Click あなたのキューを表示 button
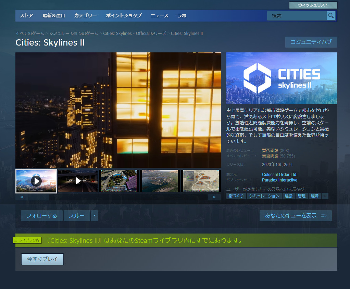350x289 pixels. tap(296, 216)
